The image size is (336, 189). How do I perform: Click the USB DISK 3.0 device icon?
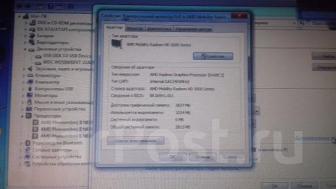click(38, 56)
